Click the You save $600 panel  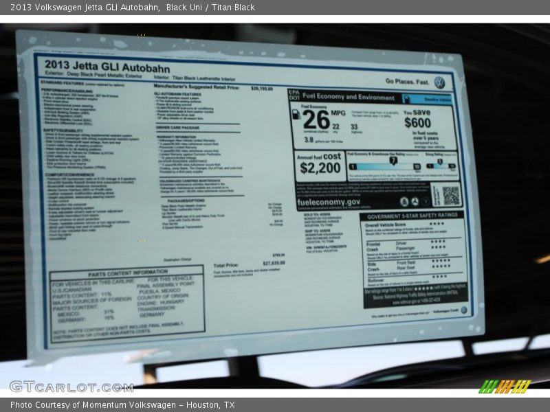(x=427, y=127)
